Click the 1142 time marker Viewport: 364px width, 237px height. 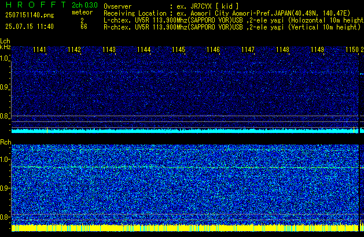pos(74,50)
